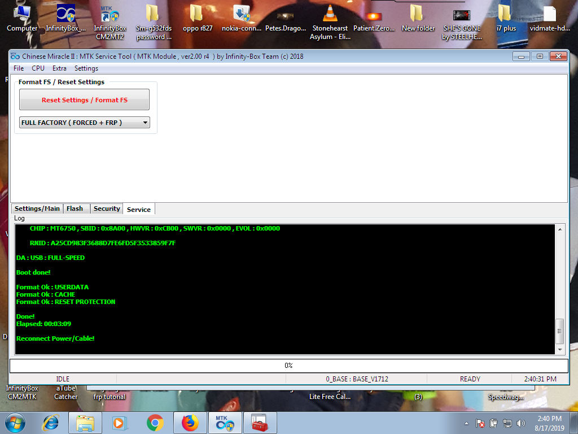The image size is (578, 434).
Task: Open the File menu
Action: point(19,68)
